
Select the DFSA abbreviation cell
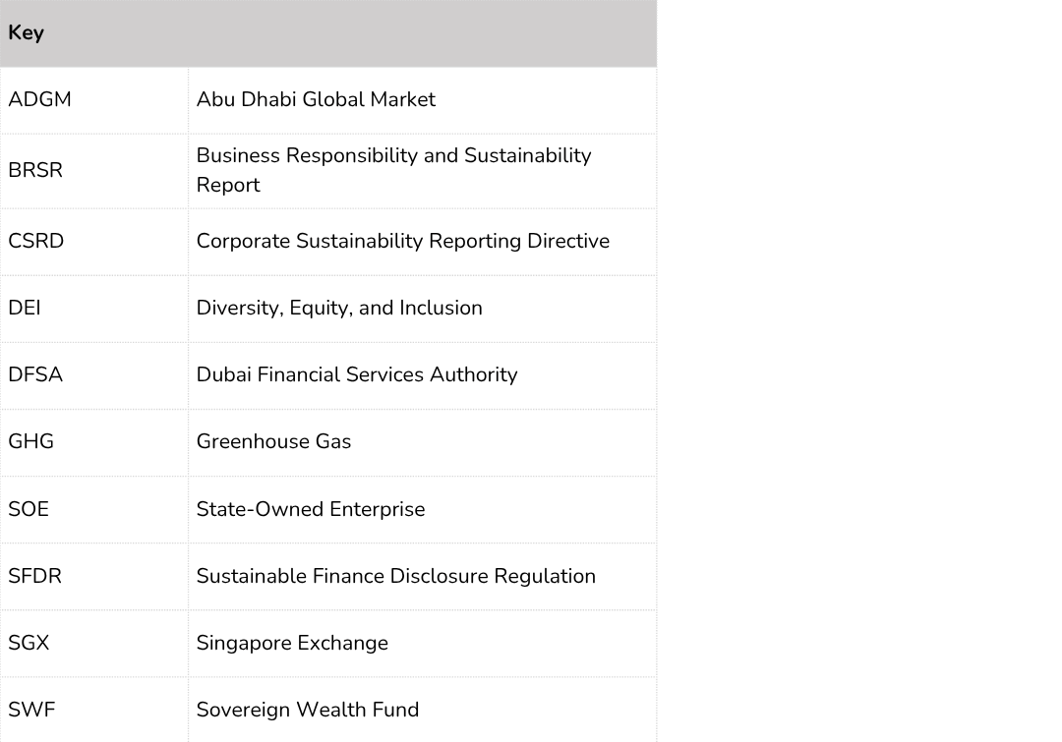tap(94, 375)
